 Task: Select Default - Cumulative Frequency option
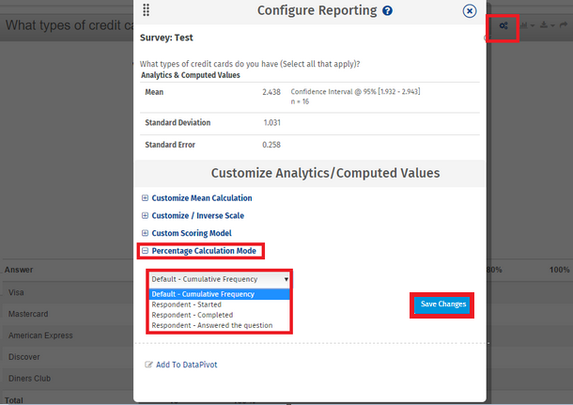(202, 294)
